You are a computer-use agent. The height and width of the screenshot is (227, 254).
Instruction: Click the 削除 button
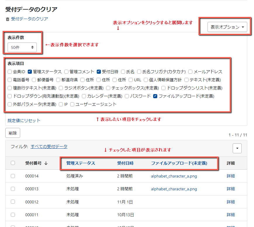pyautogui.click(x=13, y=133)
